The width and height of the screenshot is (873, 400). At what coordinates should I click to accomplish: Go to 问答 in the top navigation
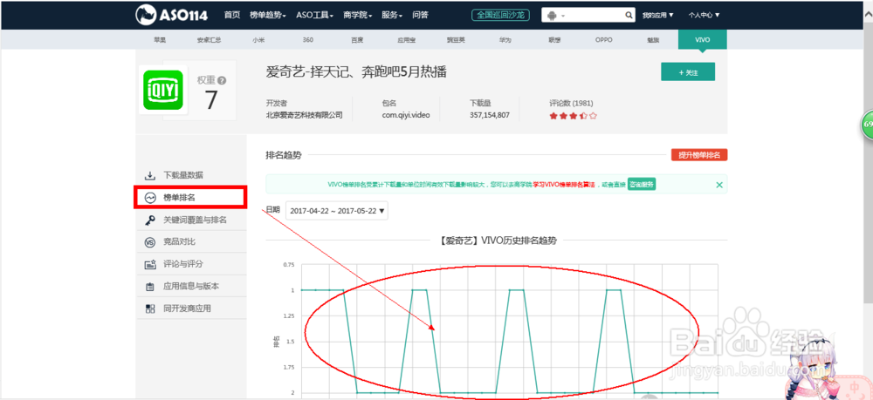point(421,15)
